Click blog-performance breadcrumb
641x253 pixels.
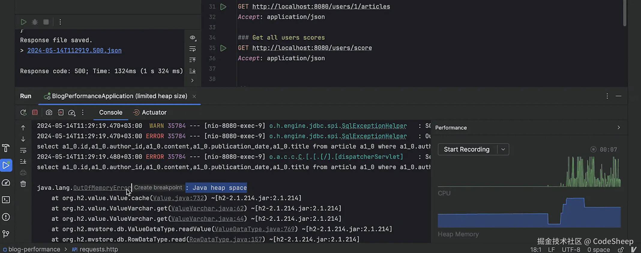coord(32,249)
